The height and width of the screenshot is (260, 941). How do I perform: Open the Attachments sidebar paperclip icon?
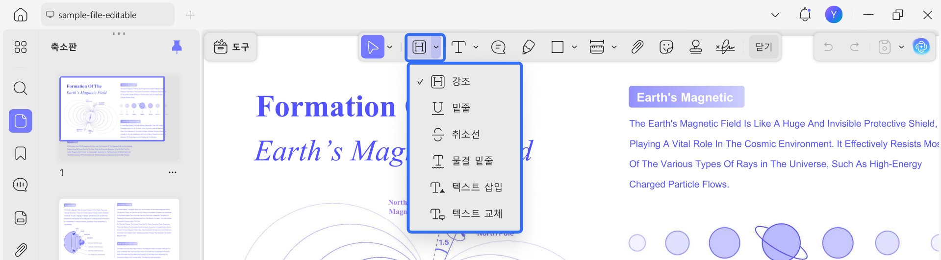(x=21, y=250)
